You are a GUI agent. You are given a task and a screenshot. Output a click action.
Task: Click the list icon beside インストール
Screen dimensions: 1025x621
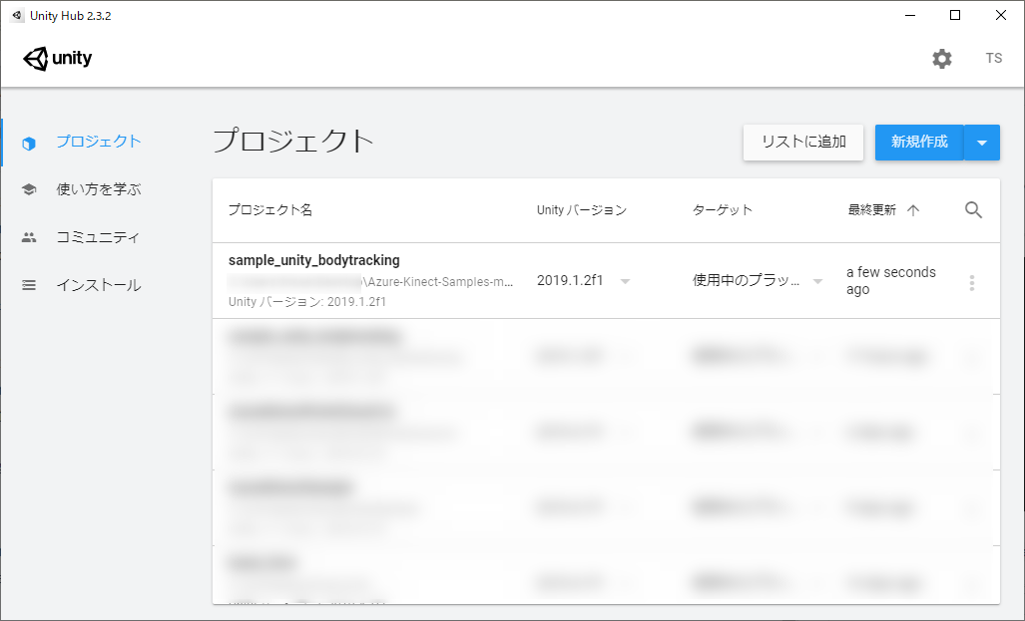[x=29, y=285]
